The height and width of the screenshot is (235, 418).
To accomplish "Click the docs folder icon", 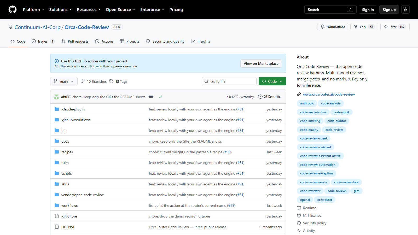I will pyautogui.click(x=57, y=141).
